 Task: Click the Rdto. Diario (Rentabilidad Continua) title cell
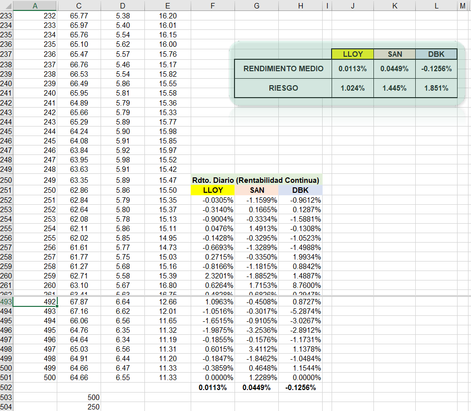(256, 180)
